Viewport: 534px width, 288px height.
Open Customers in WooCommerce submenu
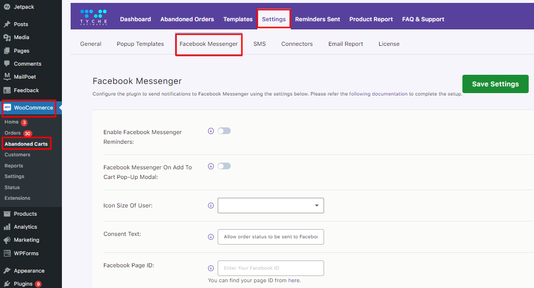(17, 154)
